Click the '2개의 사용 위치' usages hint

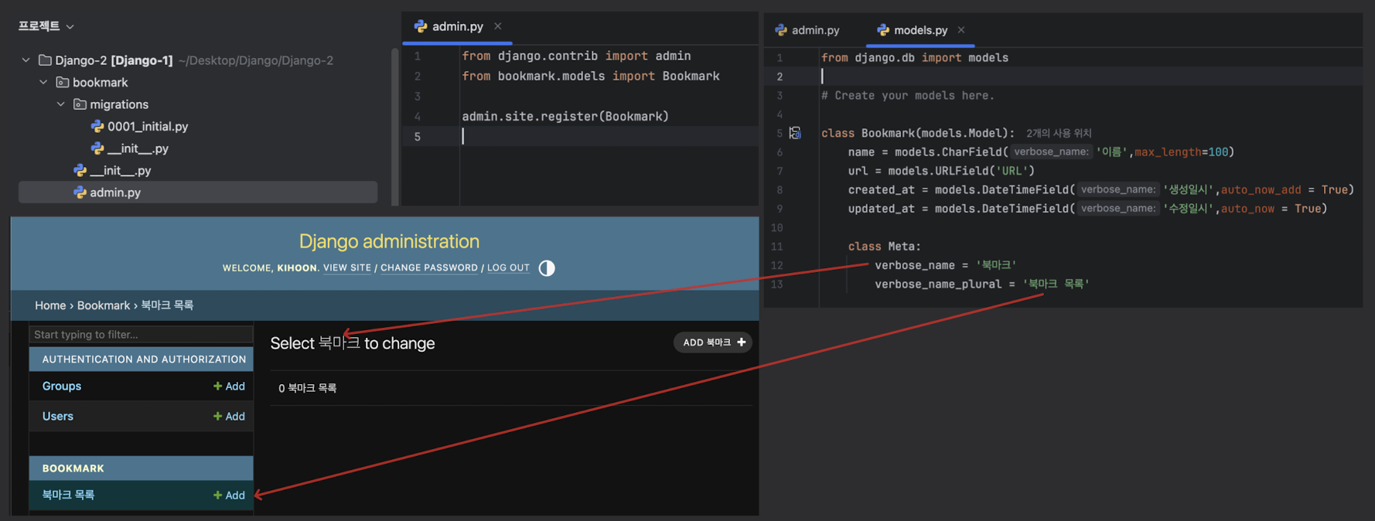1059,133
